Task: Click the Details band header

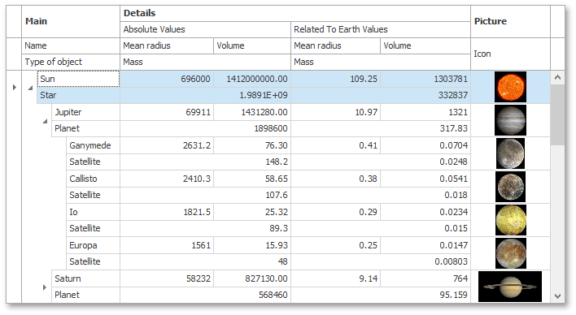Action: point(295,13)
